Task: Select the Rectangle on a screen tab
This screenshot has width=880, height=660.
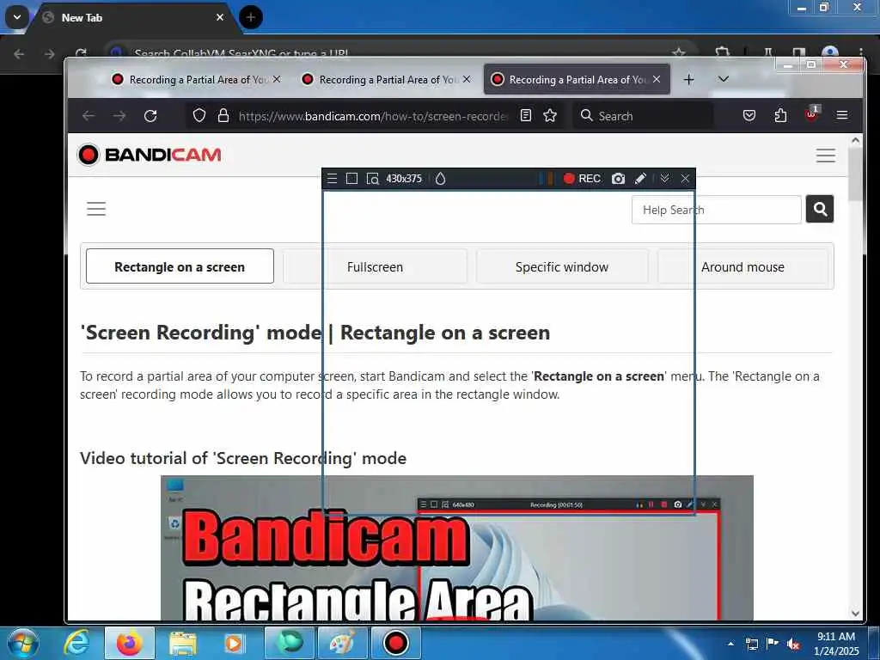Action: [x=180, y=266]
